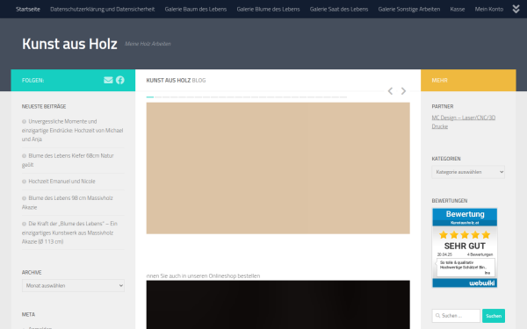Open MC Design Laser/CNC/3D Drucke partner link
527x329 pixels.
[x=464, y=122]
